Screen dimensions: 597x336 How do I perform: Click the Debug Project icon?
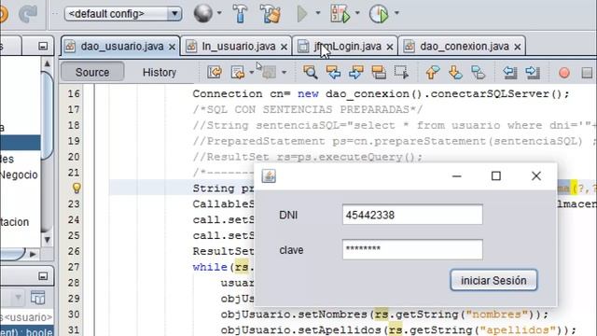pos(340,13)
